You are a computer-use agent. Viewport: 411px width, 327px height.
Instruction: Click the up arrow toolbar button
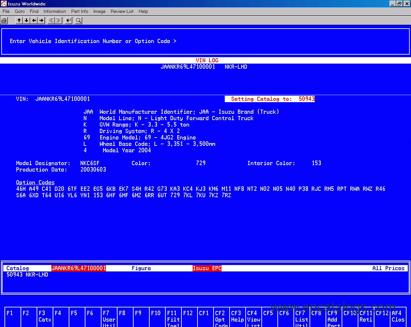19,21
